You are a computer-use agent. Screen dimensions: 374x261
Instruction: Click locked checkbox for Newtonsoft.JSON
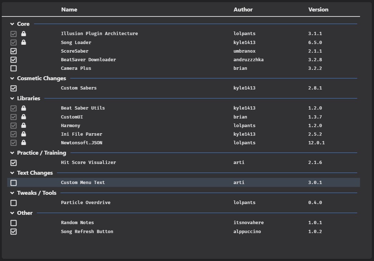coord(14,142)
